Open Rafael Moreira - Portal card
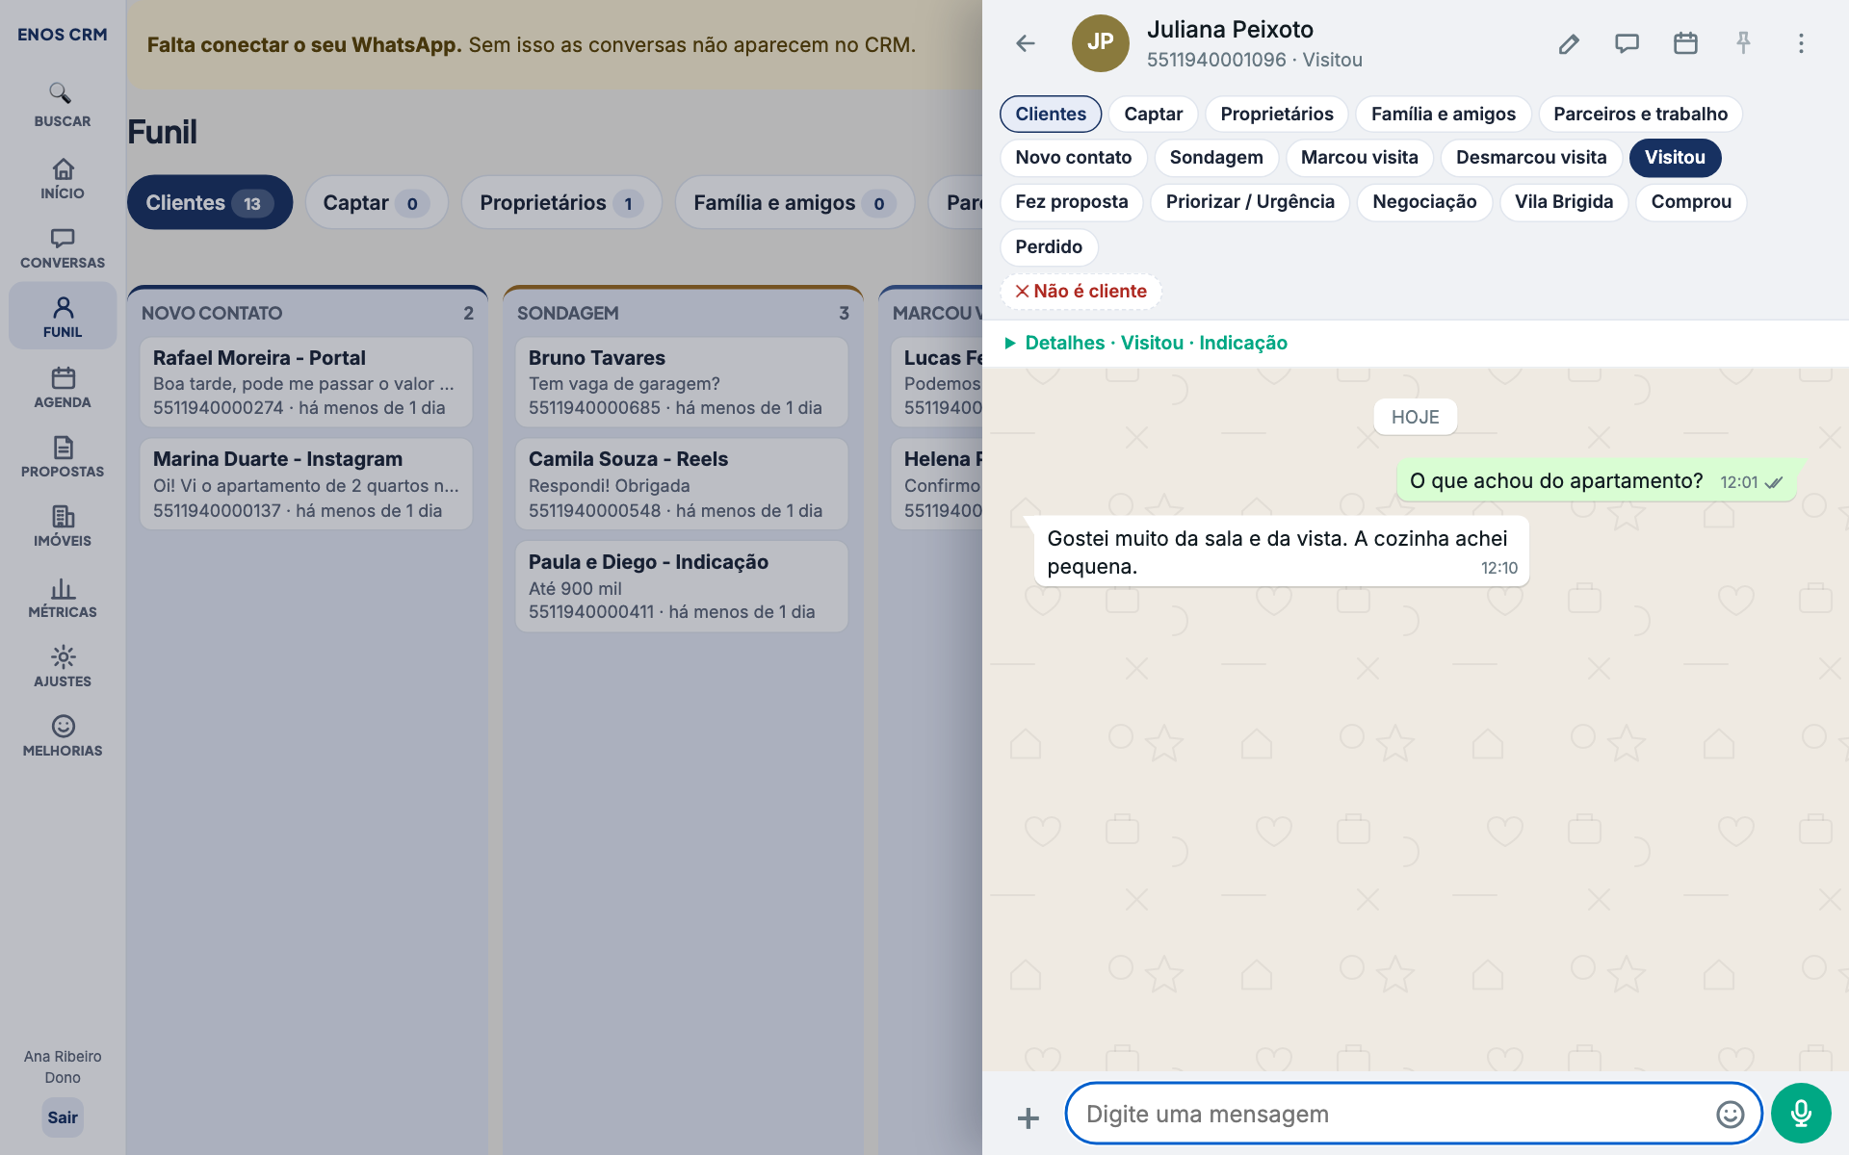 pyautogui.click(x=306, y=382)
